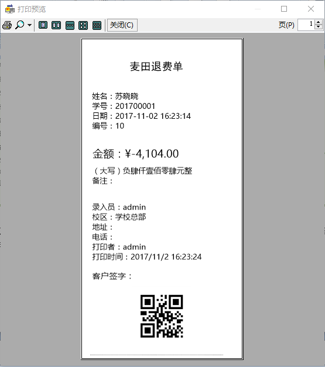Click the 页(P) page label
Viewport: 325px width, 367px height.
286,25
